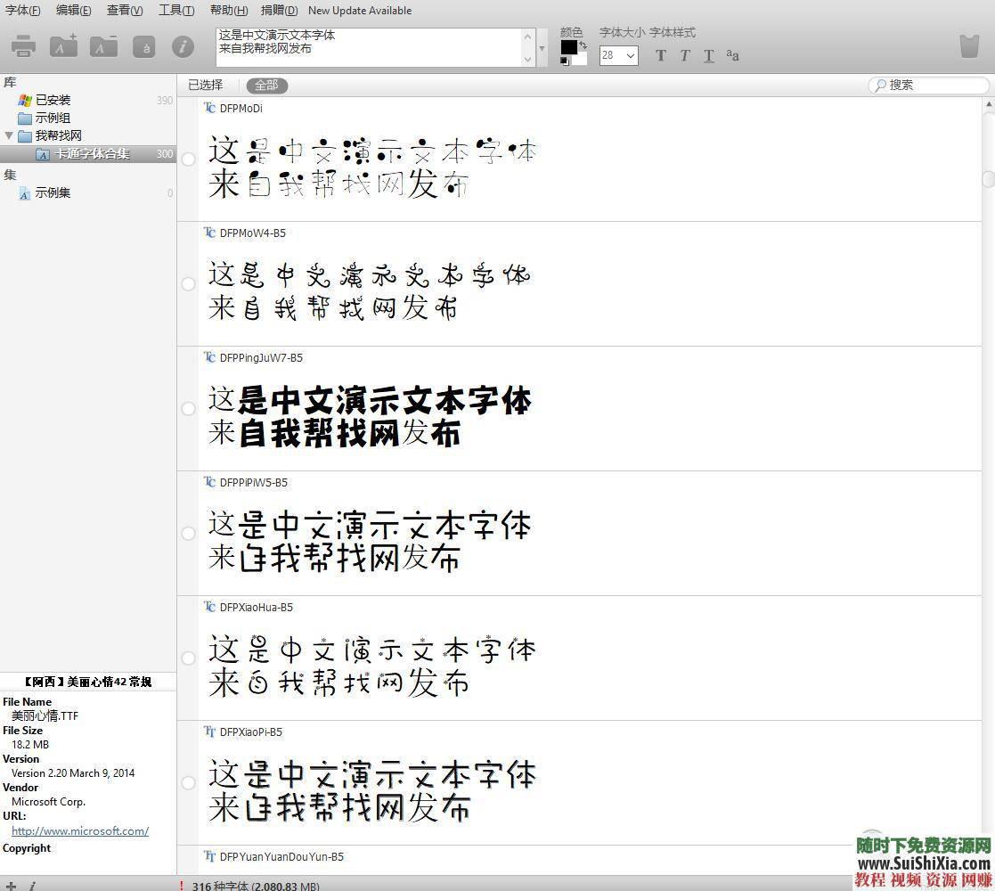Image resolution: width=995 pixels, height=891 pixels.
Task: Click the black foreground color swatch
Action: pyautogui.click(x=568, y=47)
